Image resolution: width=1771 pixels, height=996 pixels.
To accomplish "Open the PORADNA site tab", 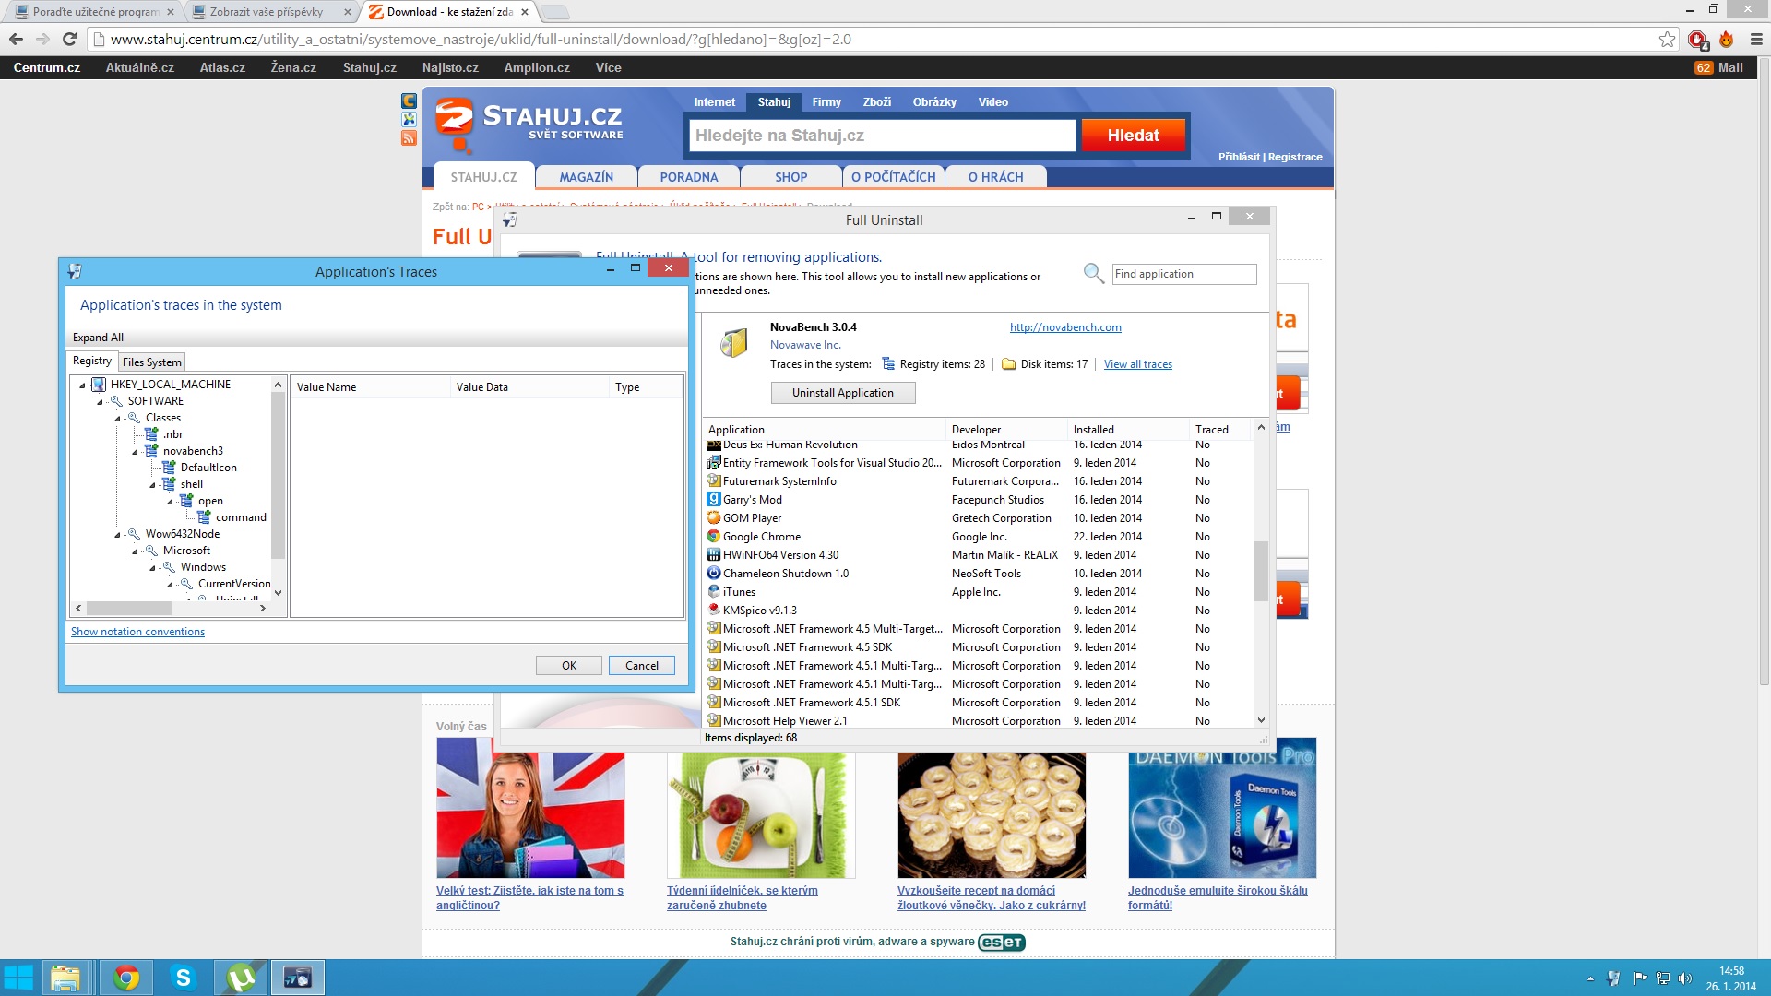I will [688, 177].
